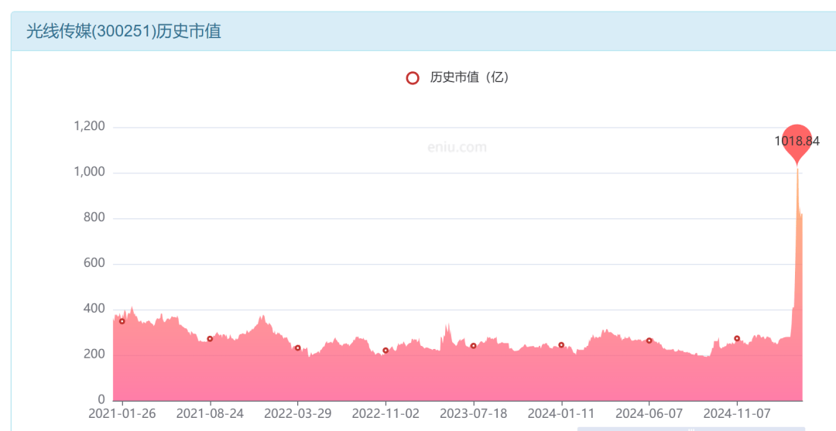Click the y-axis label 400
The height and width of the screenshot is (431, 836).
94,309
